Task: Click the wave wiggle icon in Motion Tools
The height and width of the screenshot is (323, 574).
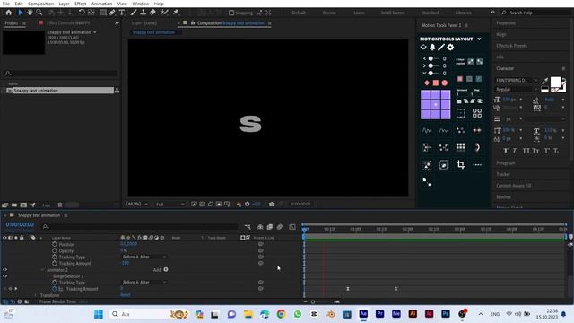Action: click(427, 130)
